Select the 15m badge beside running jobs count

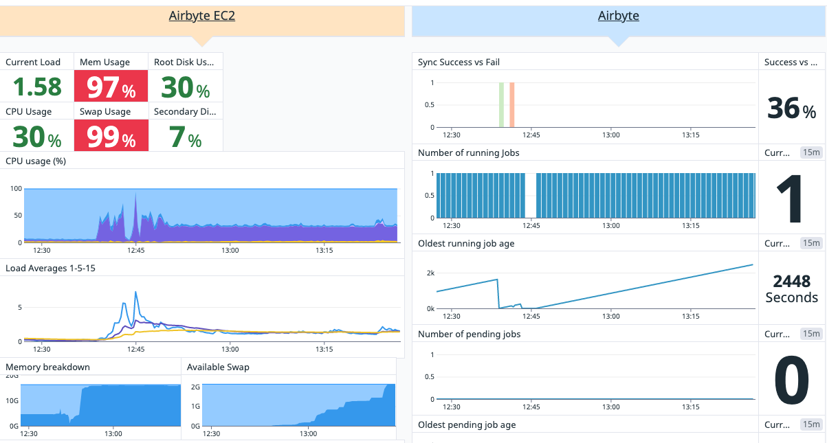tap(811, 152)
